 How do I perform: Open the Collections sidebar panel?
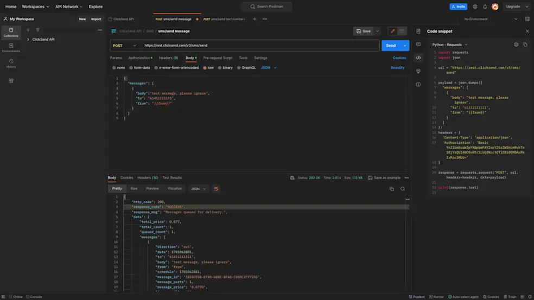11,33
